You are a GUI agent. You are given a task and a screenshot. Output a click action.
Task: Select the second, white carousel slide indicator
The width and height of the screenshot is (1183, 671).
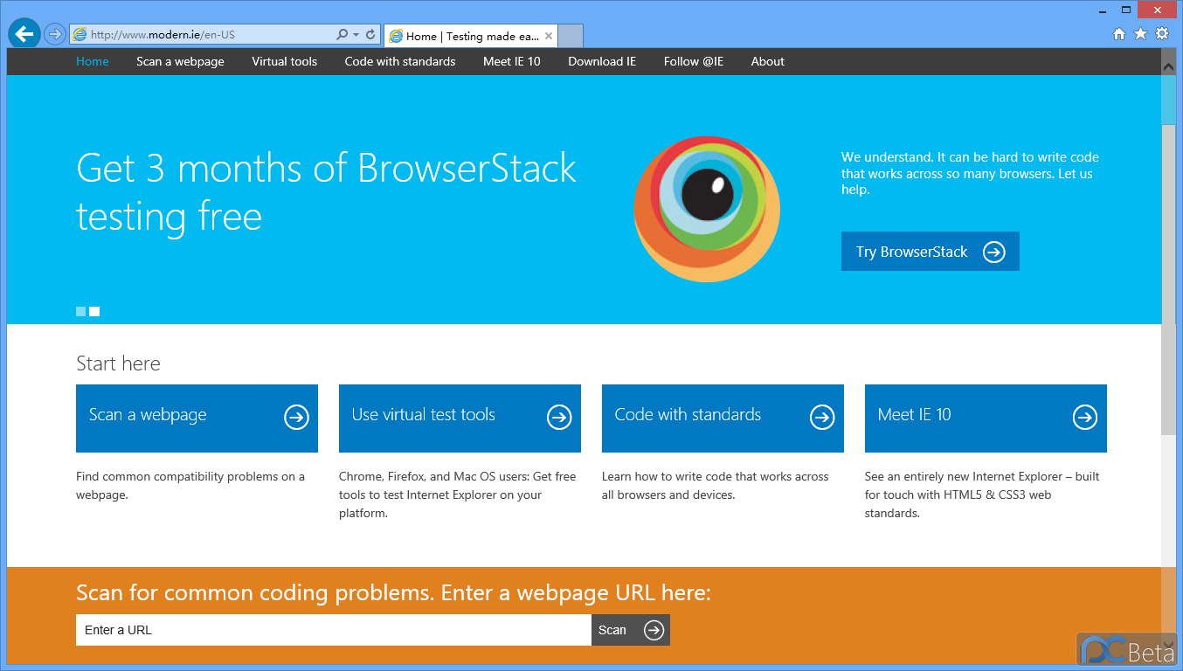(94, 311)
